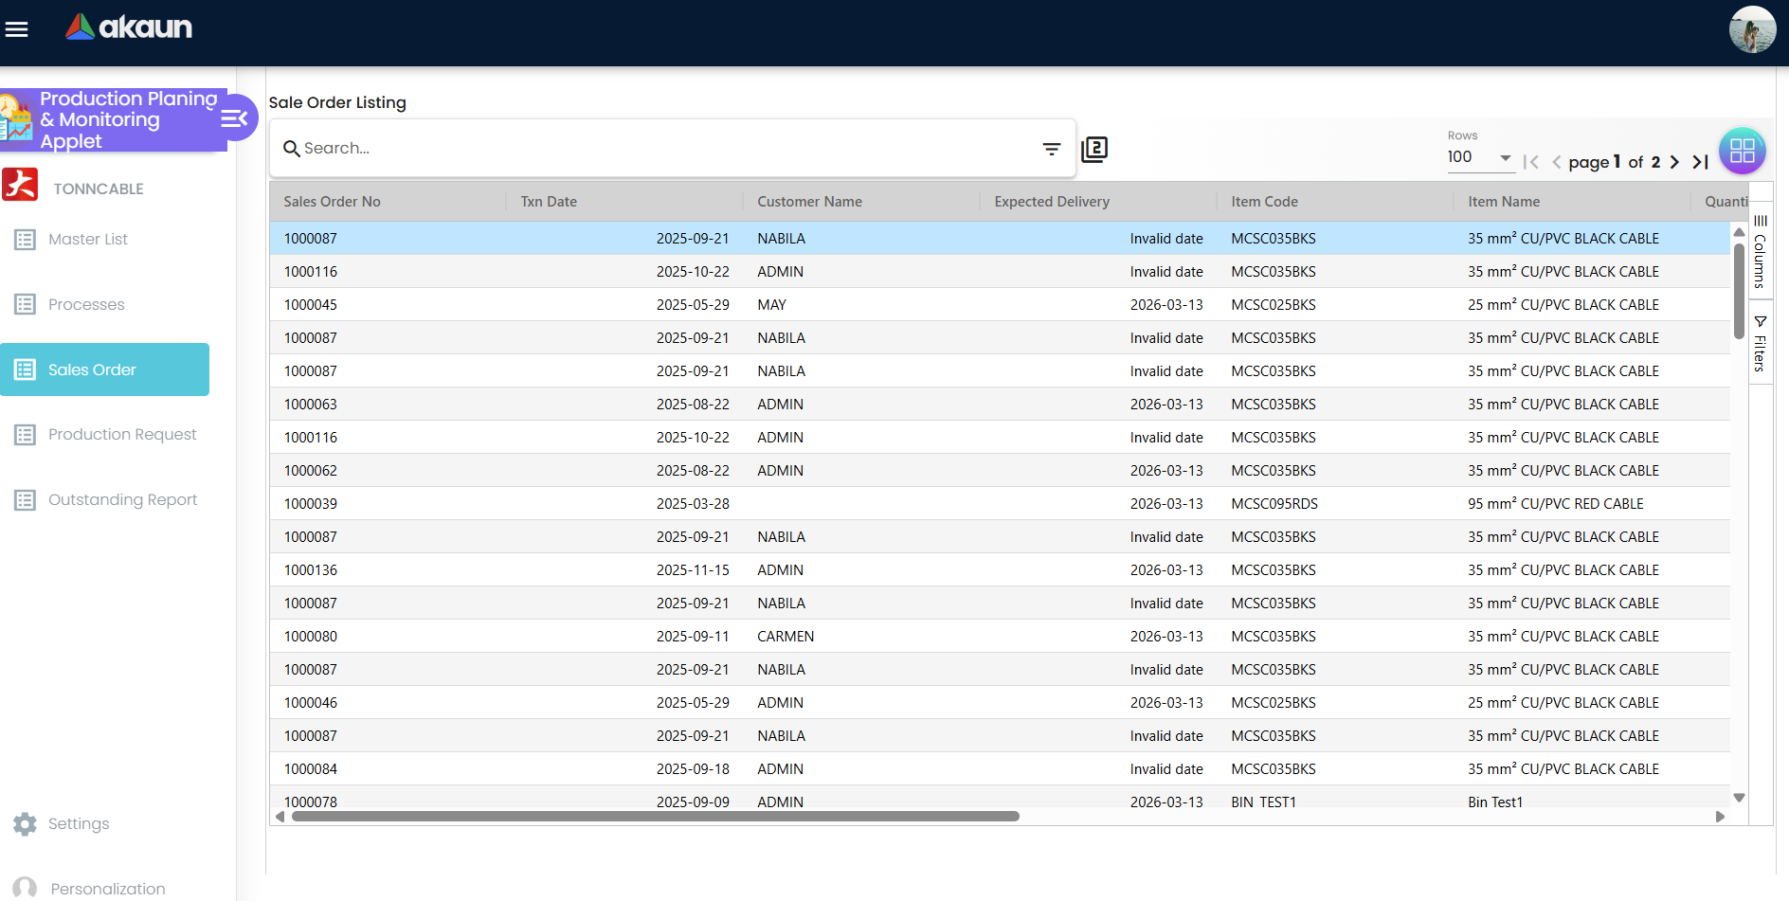Screen dimensions: 1789x901
Task: Select the Master List sidebar icon
Action: pos(26,239)
